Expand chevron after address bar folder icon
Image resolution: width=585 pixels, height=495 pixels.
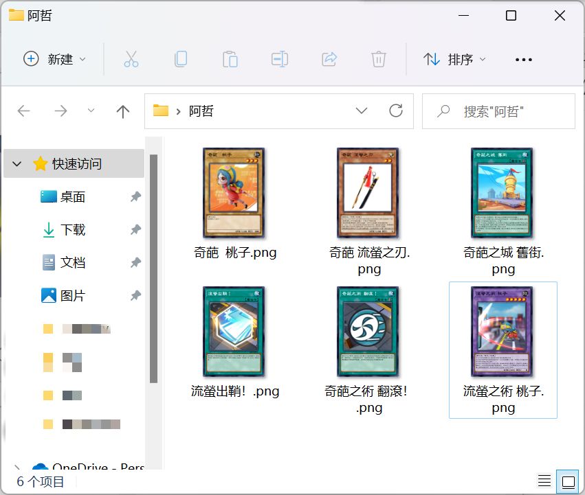pos(178,111)
